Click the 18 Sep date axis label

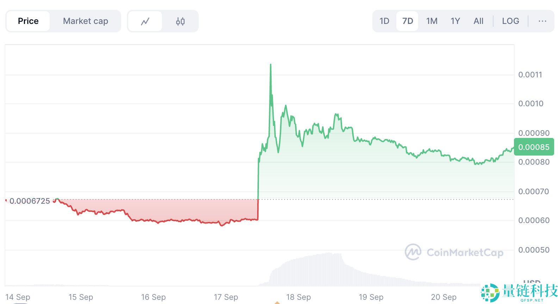[x=298, y=297]
